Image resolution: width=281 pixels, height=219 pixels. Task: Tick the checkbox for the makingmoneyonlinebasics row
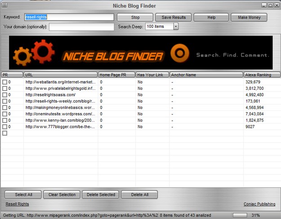coord(5,108)
